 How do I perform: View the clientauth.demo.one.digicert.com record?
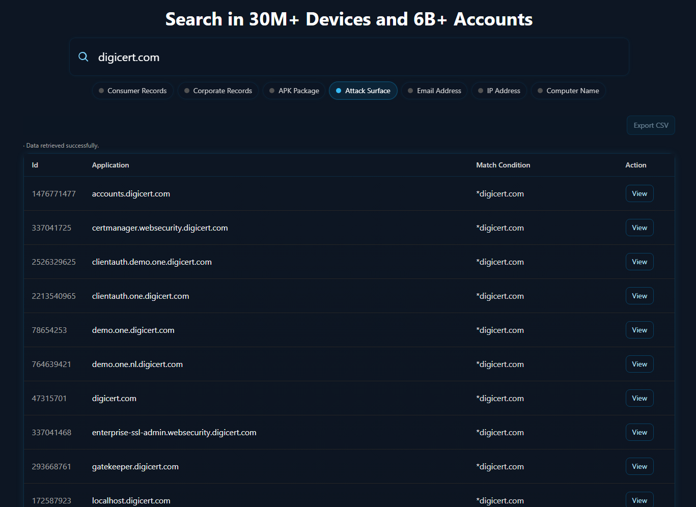[639, 262]
